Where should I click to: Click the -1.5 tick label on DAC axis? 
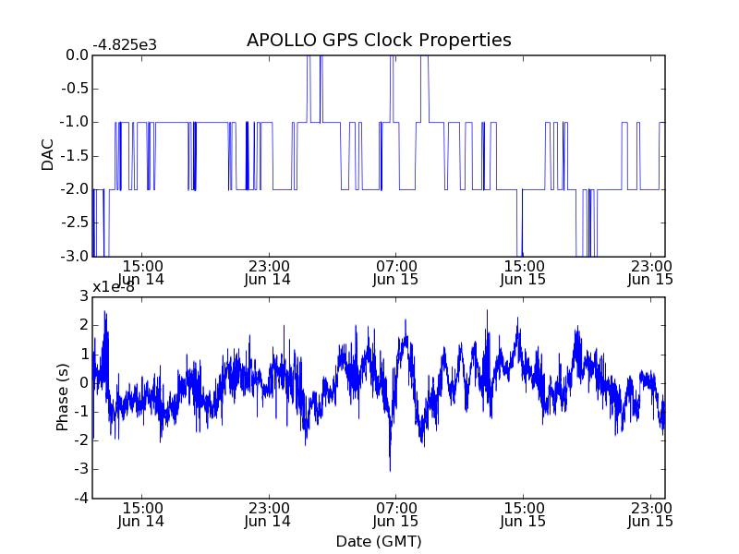pyautogui.click(x=75, y=156)
